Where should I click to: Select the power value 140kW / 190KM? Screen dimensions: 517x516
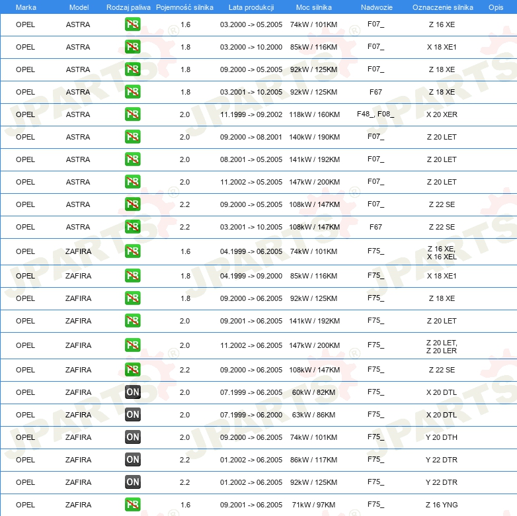(315, 137)
